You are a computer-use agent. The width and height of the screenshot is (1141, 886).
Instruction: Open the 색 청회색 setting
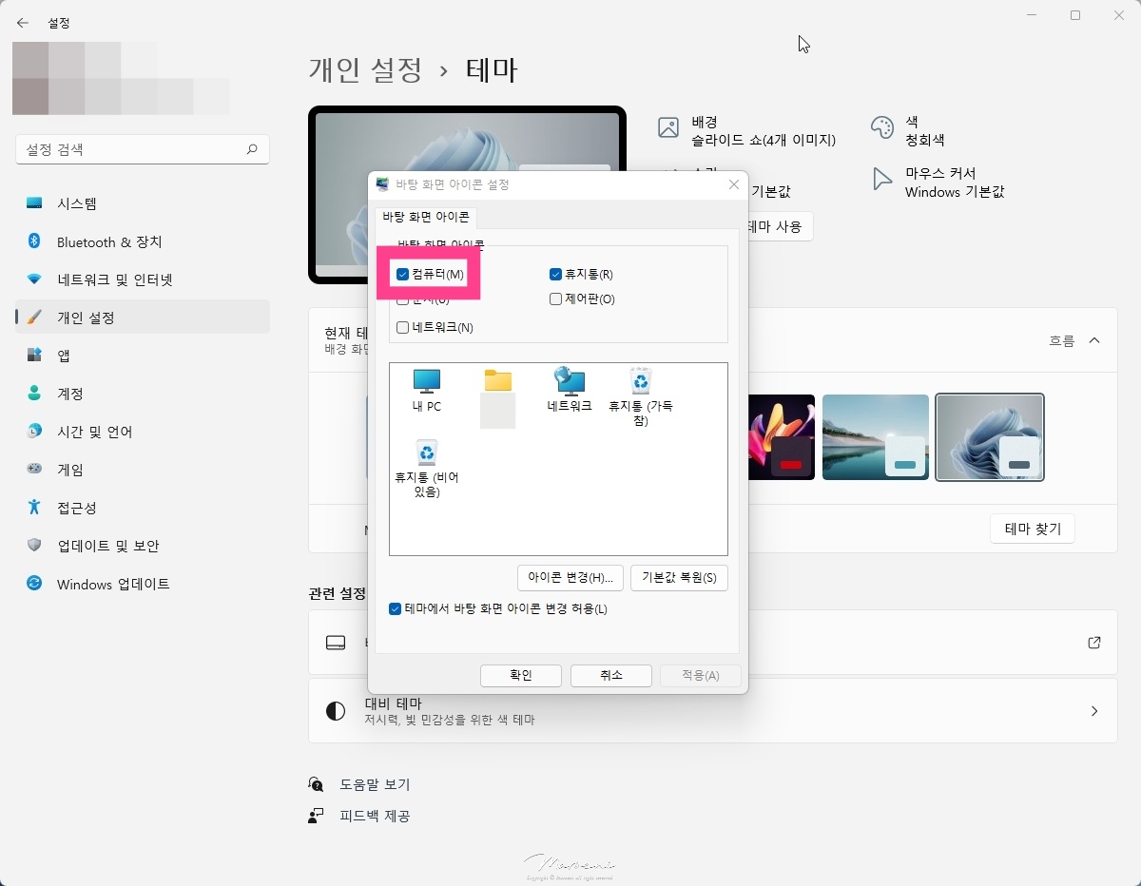(924, 130)
